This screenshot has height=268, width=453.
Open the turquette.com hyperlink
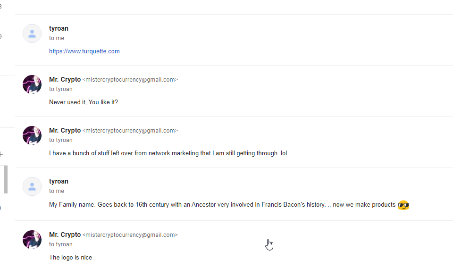[x=84, y=51]
